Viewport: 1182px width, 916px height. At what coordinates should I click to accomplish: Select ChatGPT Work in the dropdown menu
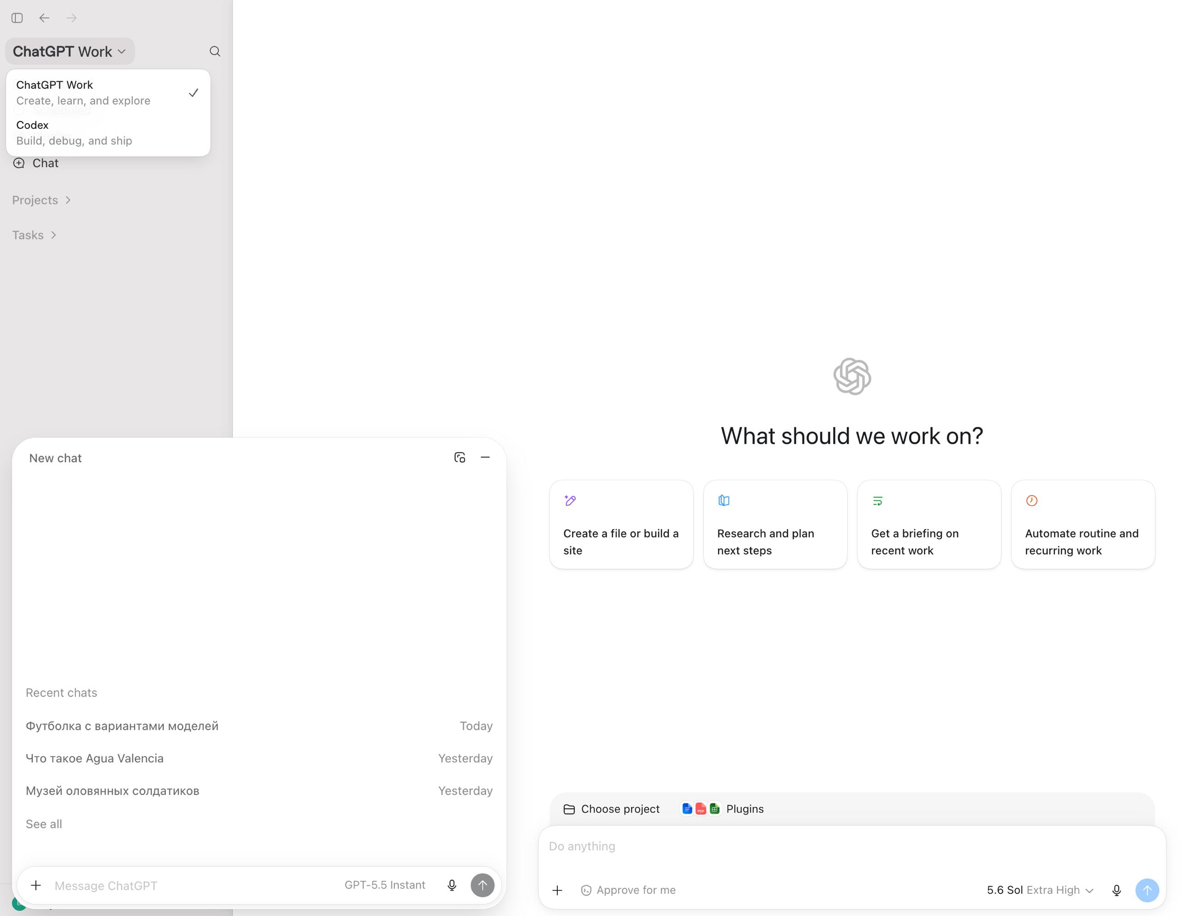click(x=108, y=92)
